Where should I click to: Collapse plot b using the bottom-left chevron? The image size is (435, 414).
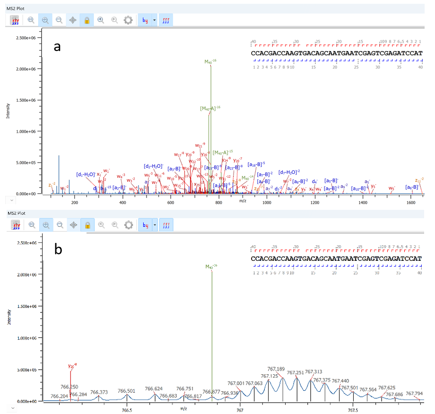pyautogui.click(x=12, y=408)
